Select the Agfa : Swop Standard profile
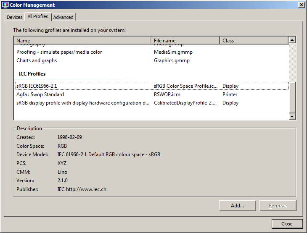Image resolution: width=307 pixels, height=233 pixels. click(x=40, y=94)
